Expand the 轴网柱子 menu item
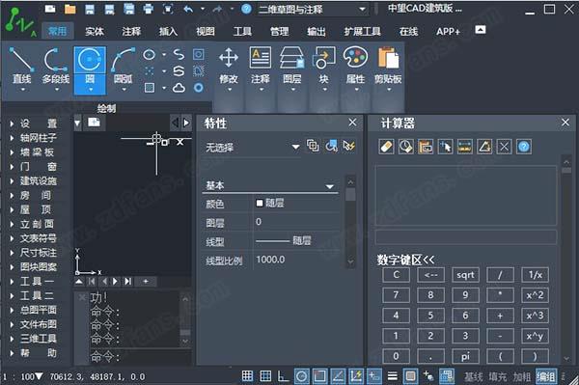The width and height of the screenshot is (579, 385). [x=34, y=138]
